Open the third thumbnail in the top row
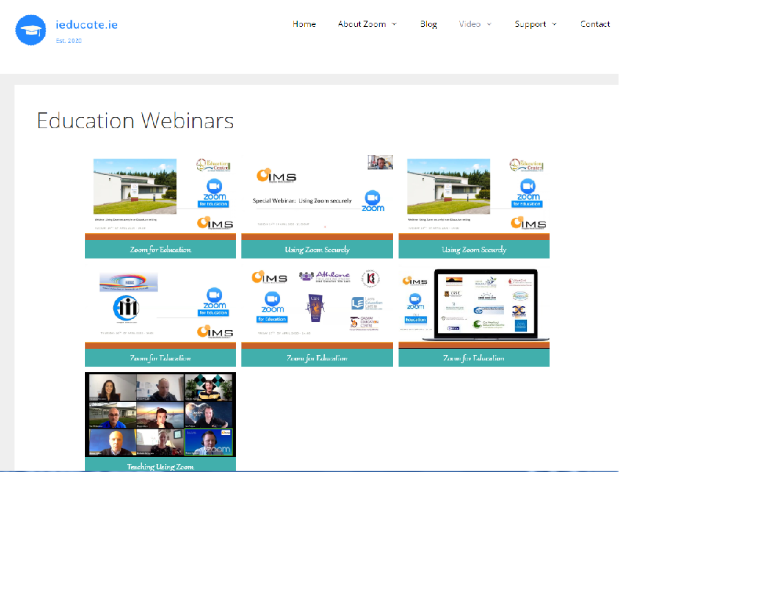The width and height of the screenshot is (773, 590). tap(474, 194)
